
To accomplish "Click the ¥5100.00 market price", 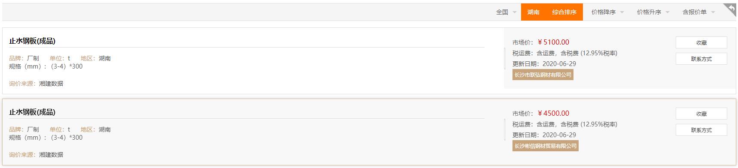I will pos(553,42).
